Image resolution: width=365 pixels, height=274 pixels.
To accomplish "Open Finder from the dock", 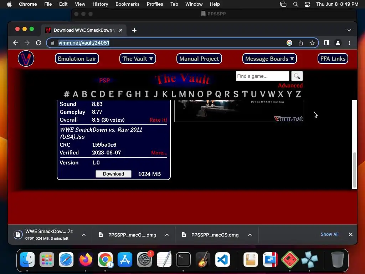I will [x=27, y=259].
